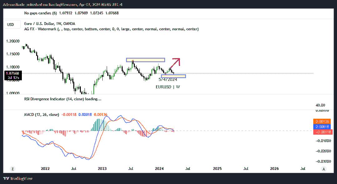Image resolution: width=337 pixels, height=184 pixels.
Task: Toggle the auto-scale 'A' icon on the time axis
Action: (324, 169)
